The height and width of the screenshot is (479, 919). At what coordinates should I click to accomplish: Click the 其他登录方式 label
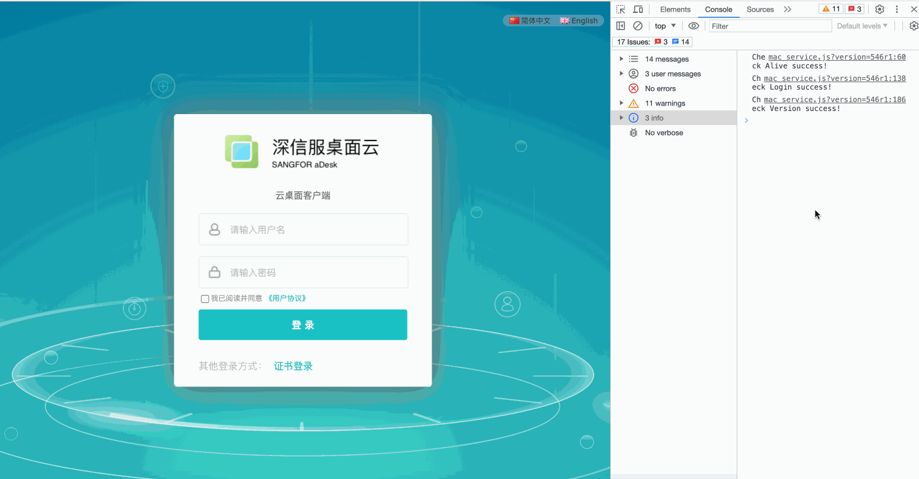230,366
